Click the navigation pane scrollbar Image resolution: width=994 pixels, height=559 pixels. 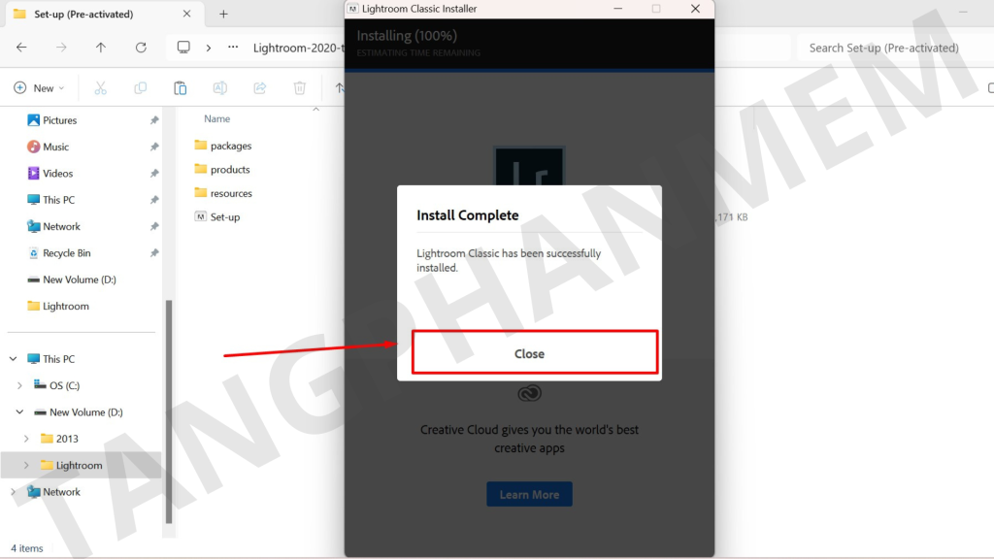point(169,411)
